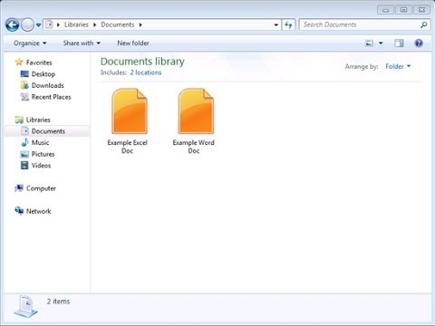The image size is (435, 326).
Task: Create a New folder
Action: 133,43
